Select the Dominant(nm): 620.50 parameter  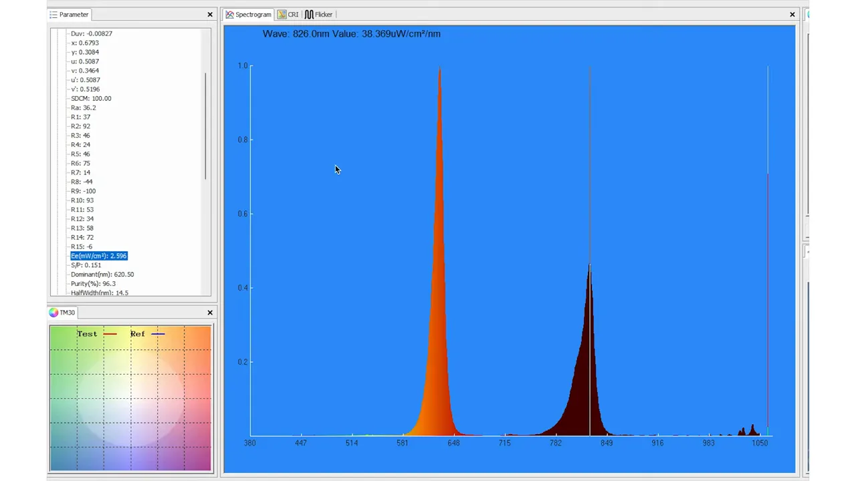click(x=102, y=274)
